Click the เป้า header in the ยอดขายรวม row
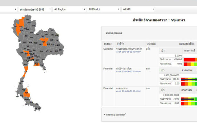197x123 pixels. pos(163,90)
